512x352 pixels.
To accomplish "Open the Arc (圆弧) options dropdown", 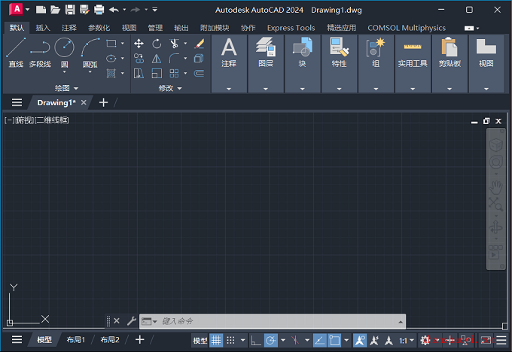I will (90, 71).
